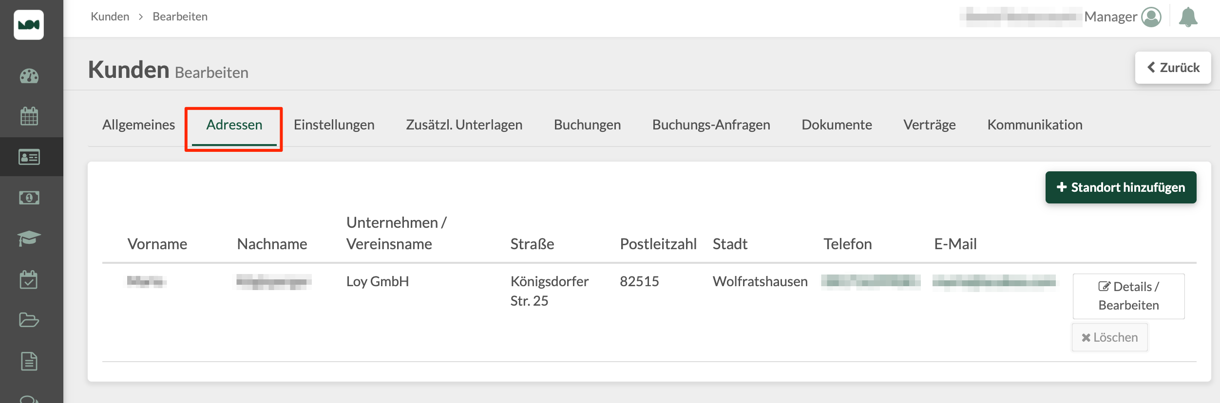Open Kunden via the breadcrumb link
This screenshot has height=403, width=1220.
tap(110, 16)
